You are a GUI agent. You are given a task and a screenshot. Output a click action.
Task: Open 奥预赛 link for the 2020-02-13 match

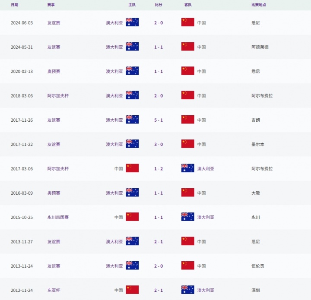[x=54, y=72]
